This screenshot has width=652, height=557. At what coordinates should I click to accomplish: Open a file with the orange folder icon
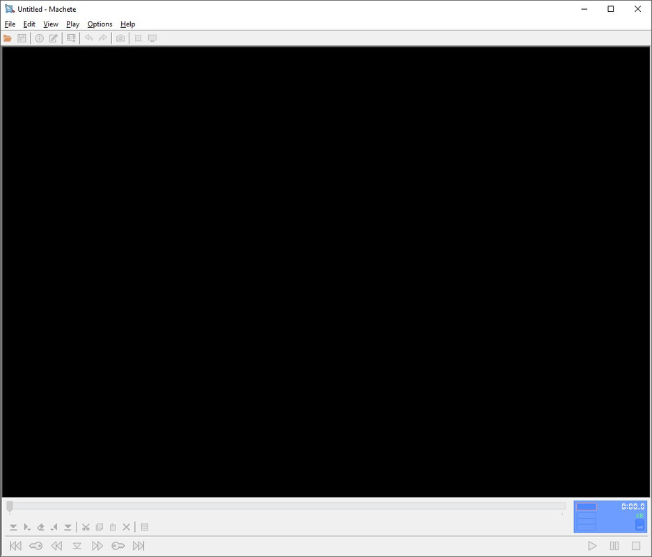8,38
